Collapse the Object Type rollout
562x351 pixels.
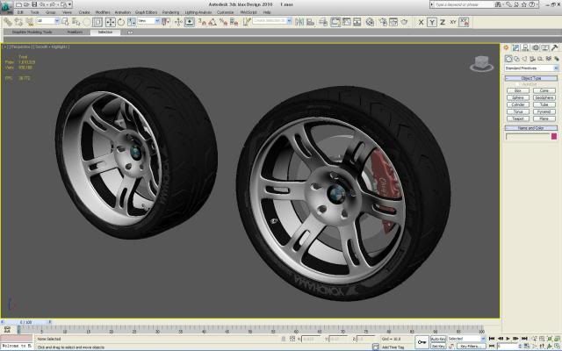coord(531,78)
